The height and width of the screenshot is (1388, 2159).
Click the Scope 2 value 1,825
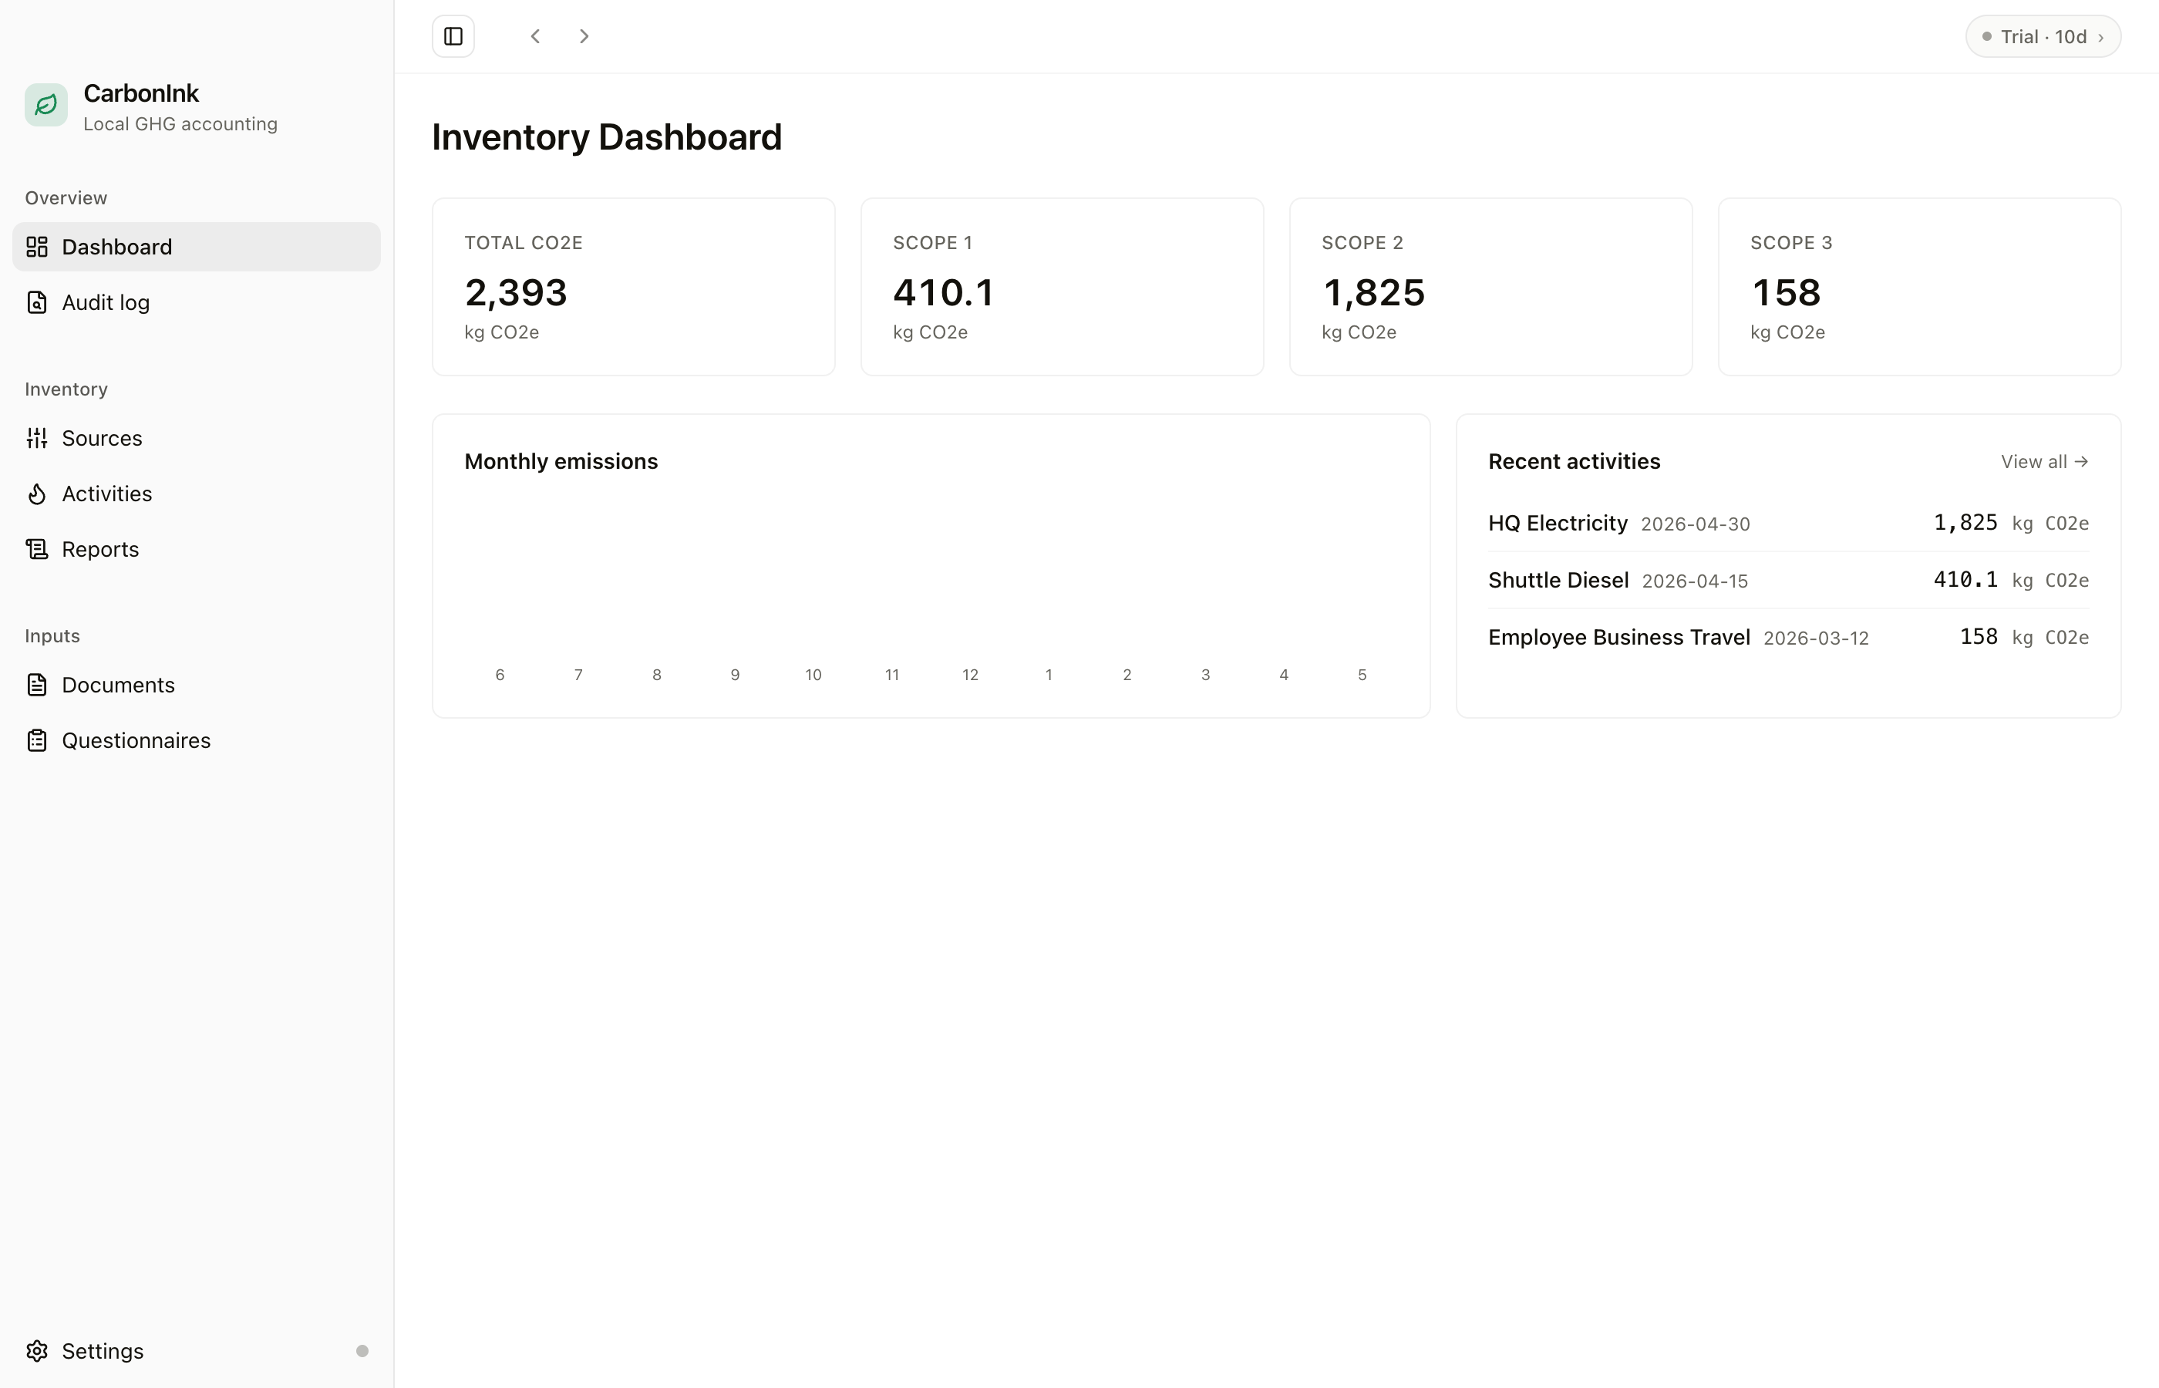1373,292
